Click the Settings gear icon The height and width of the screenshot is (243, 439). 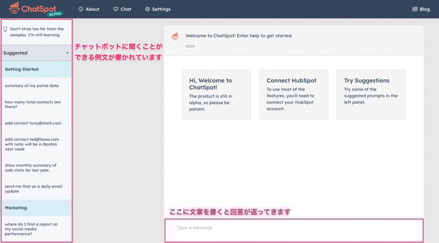pyautogui.click(x=147, y=9)
